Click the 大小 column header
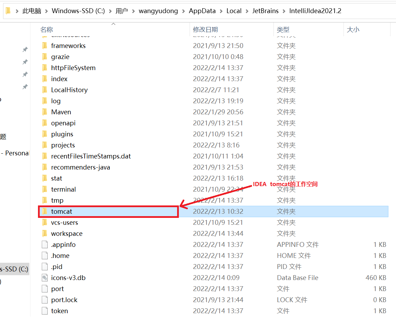This screenshot has height=318, width=396. tap(353, 30)
